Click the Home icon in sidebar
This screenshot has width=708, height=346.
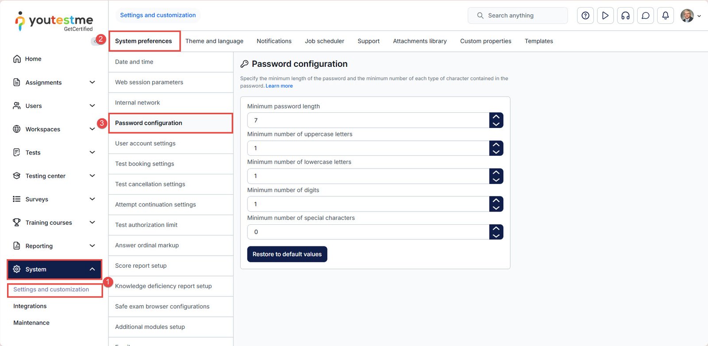click(17, 59)
